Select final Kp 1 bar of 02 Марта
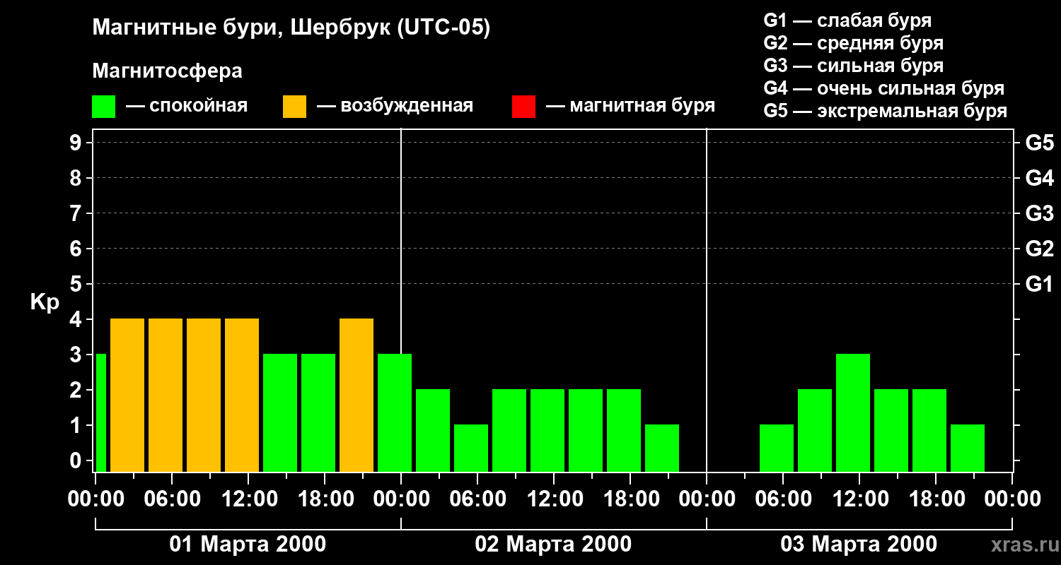 [x=662, y=448]
